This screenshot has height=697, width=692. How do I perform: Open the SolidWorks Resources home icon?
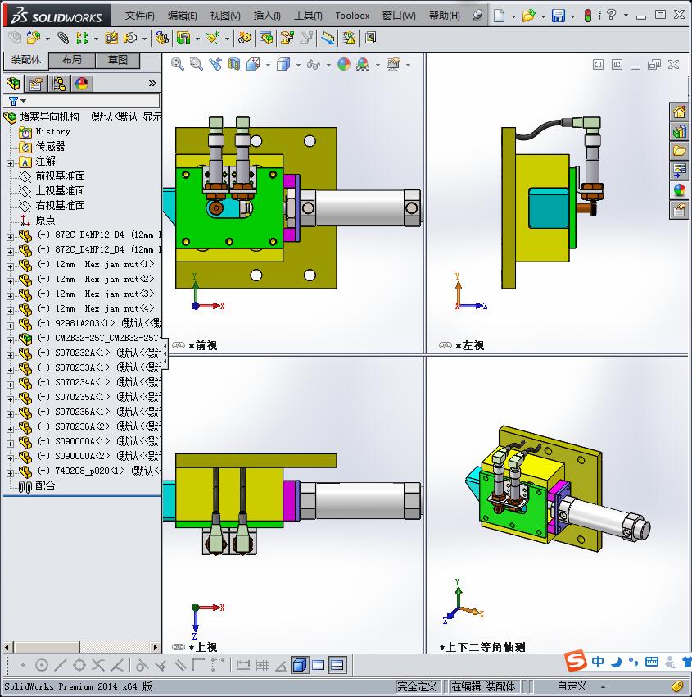pos(679,112)
